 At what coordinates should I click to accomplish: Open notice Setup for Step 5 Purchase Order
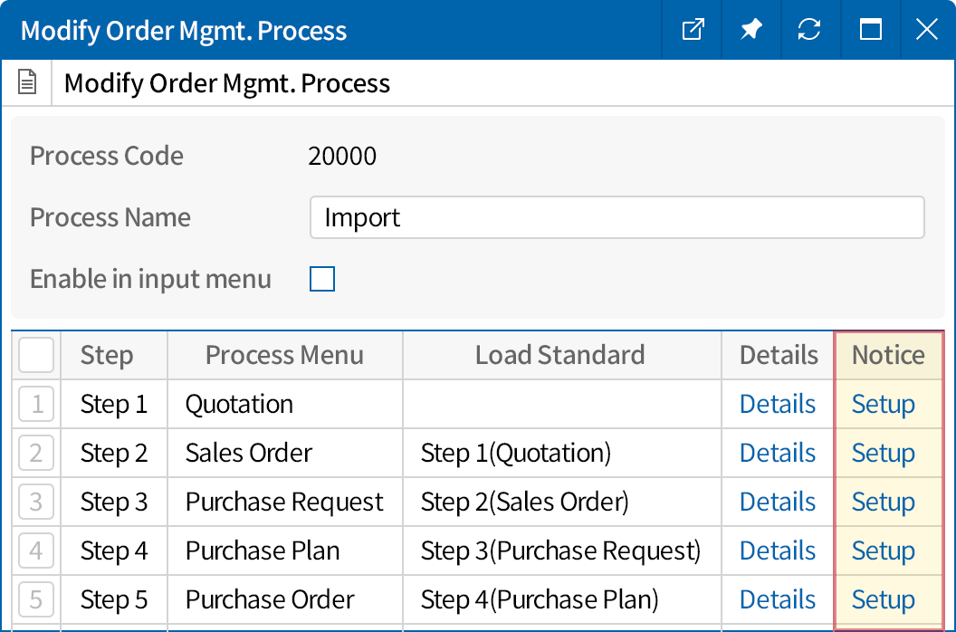(883, 599)
